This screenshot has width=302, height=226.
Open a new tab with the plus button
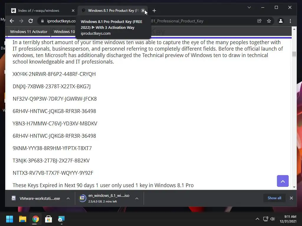154,11
